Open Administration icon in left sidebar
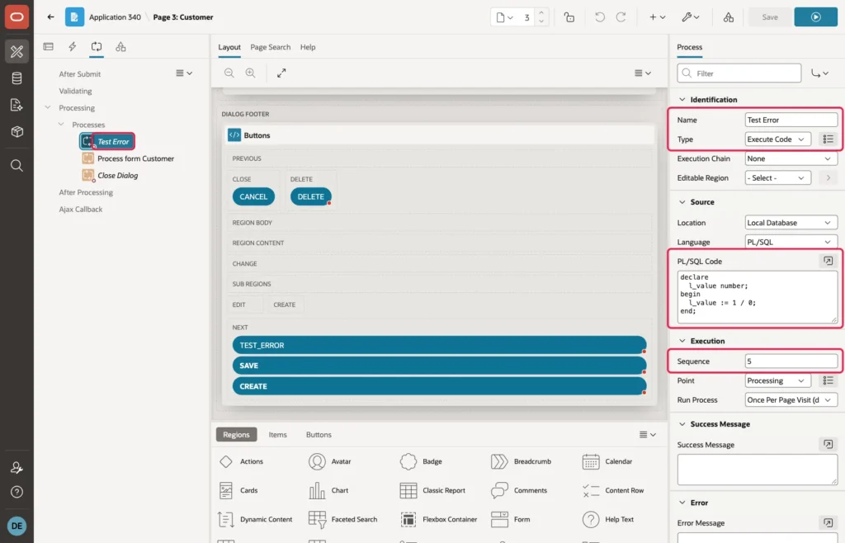Viewport: 845px width, 543px height. coord(17,468)
